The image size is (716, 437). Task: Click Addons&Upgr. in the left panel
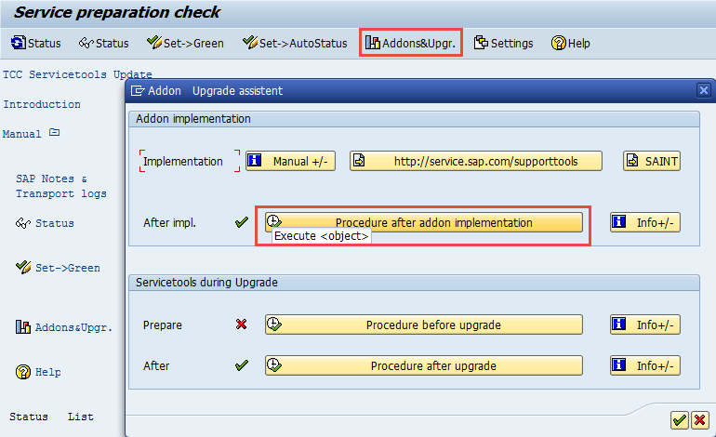tap(64, 327)
